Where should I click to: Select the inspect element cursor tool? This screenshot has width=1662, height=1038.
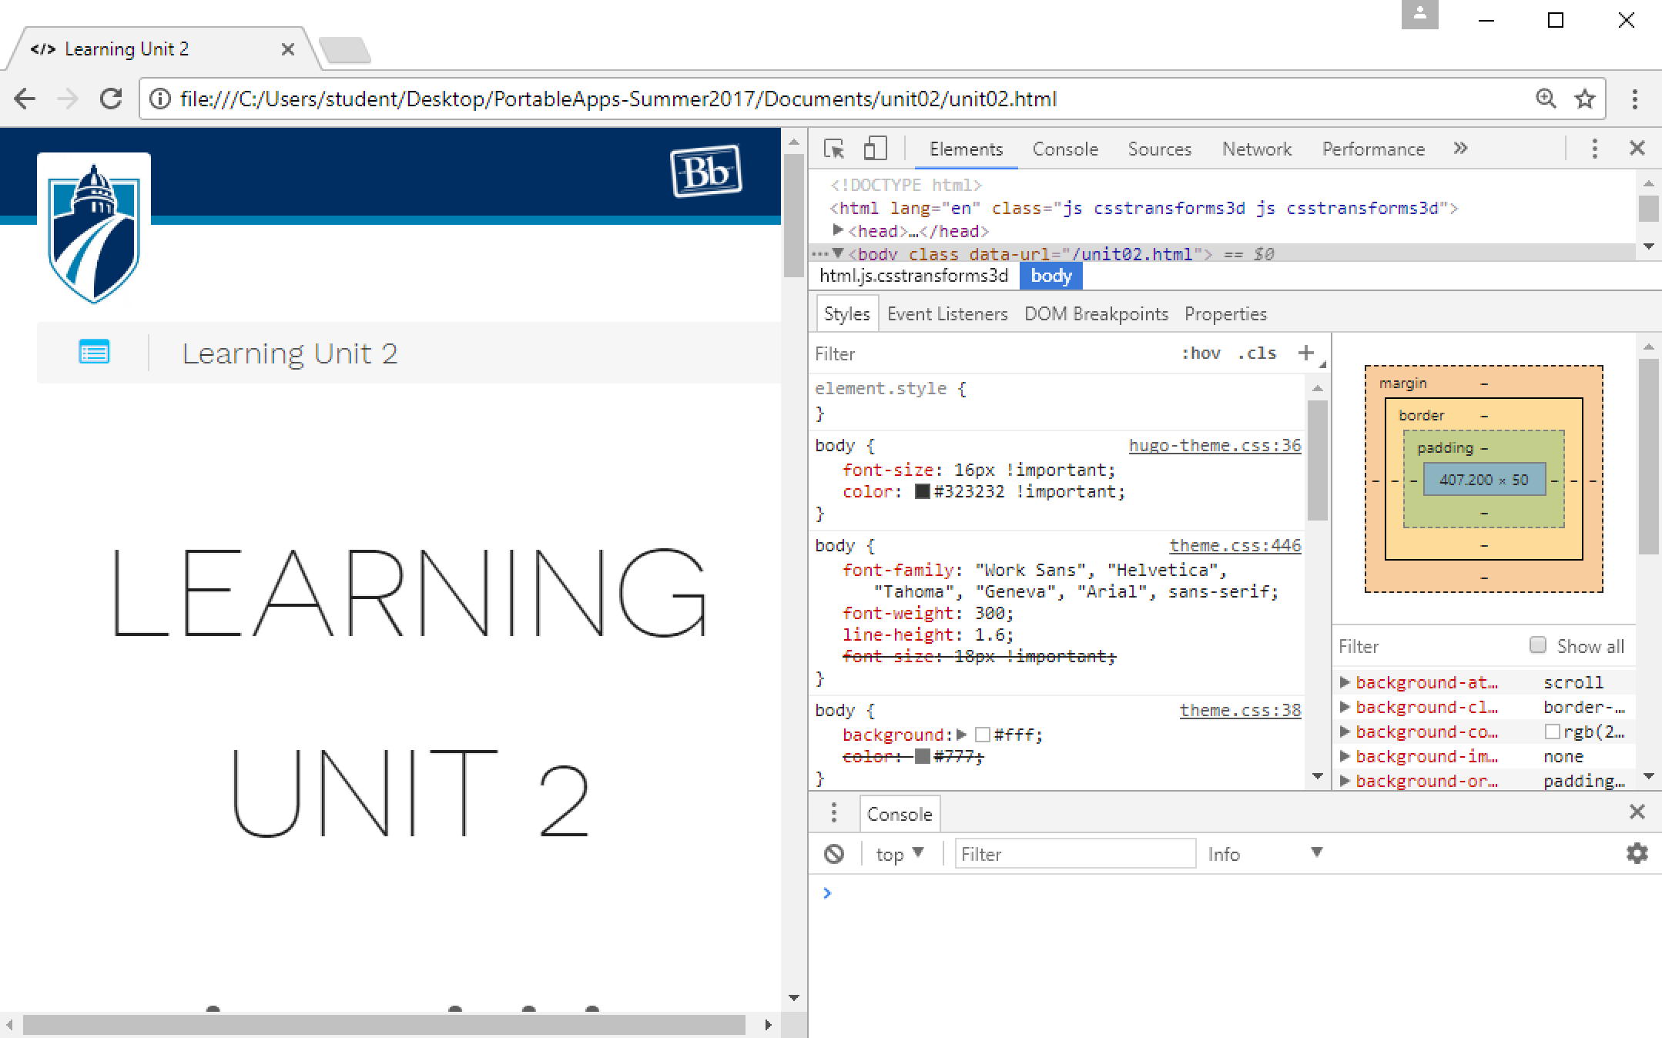(x=834, y=149)
